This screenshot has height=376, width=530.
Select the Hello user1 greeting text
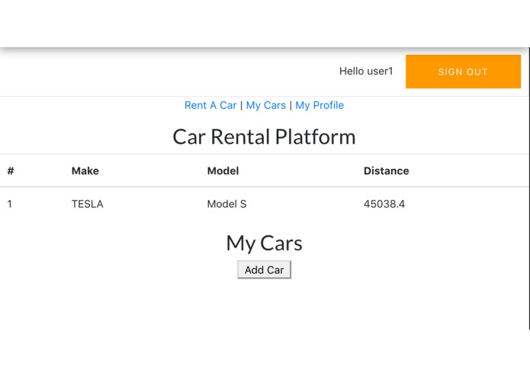pyautogui.click(x=366, y=71)
